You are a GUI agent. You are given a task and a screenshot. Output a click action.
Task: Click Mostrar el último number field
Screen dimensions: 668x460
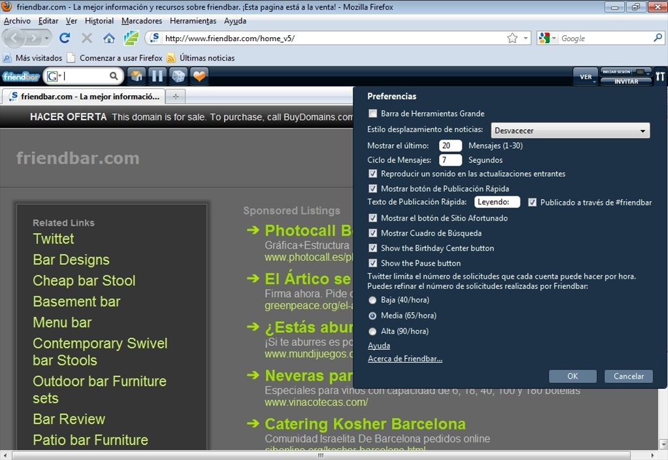(451, 146)
